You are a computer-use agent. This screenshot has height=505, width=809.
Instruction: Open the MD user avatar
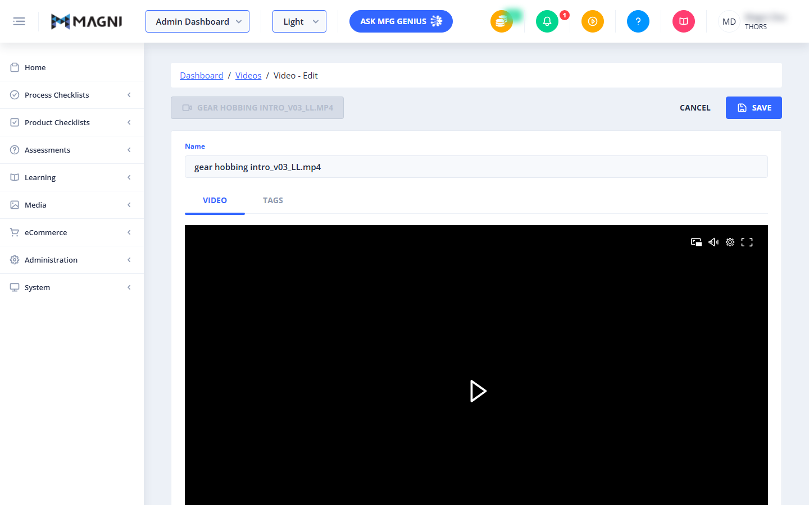729,21
